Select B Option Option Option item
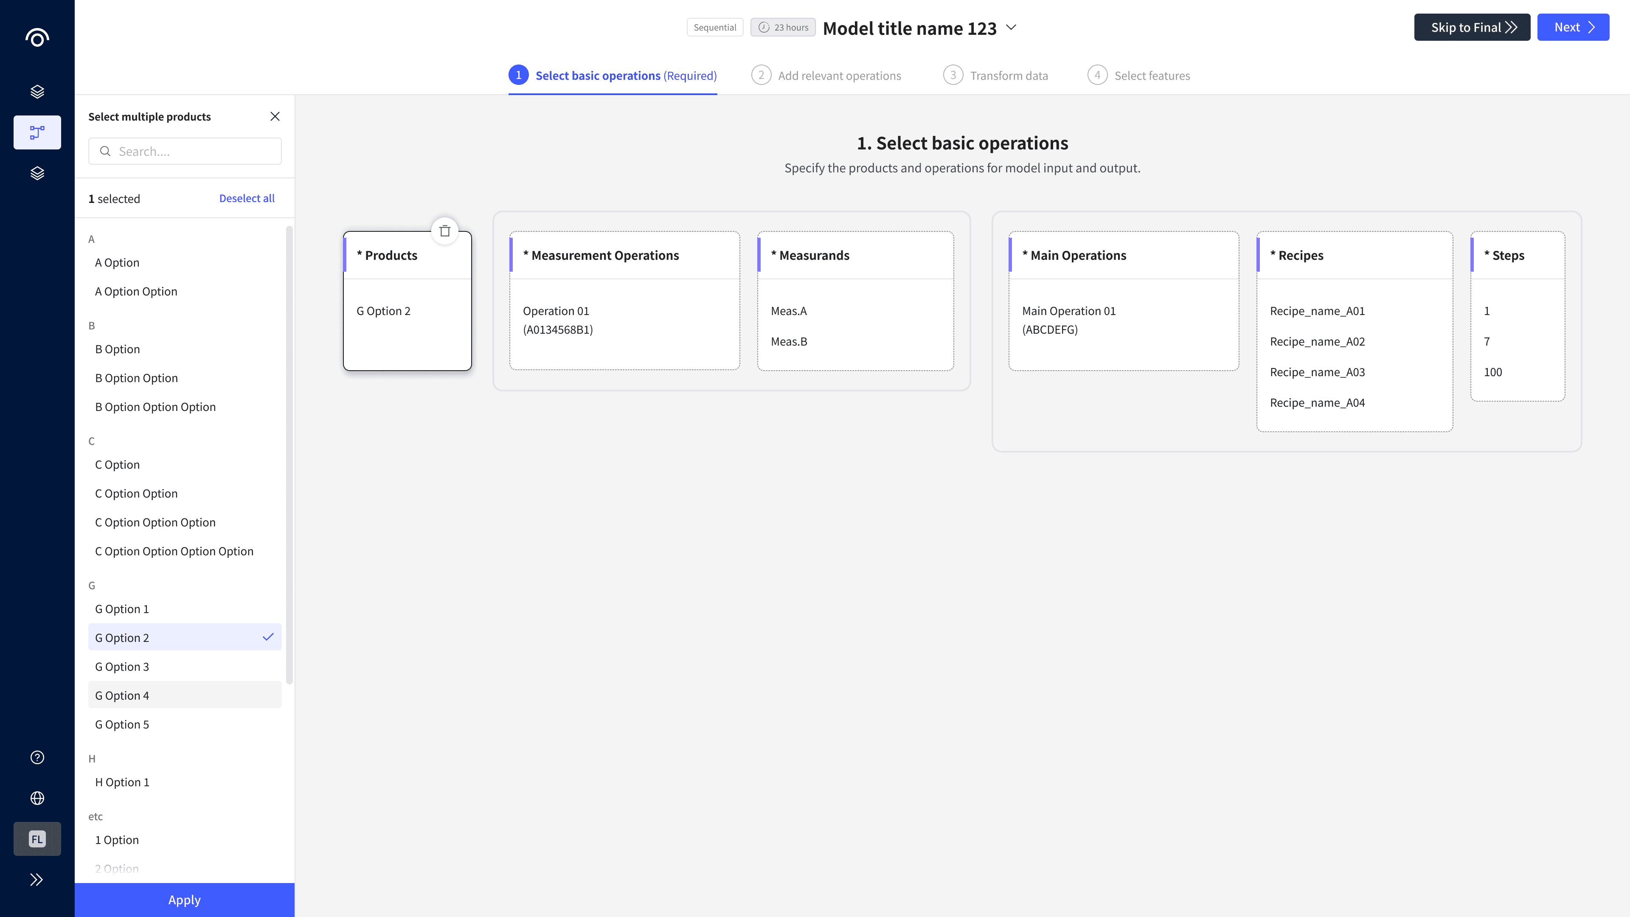The height and width of the screenshot is (917, 1630). pos(155,407)
